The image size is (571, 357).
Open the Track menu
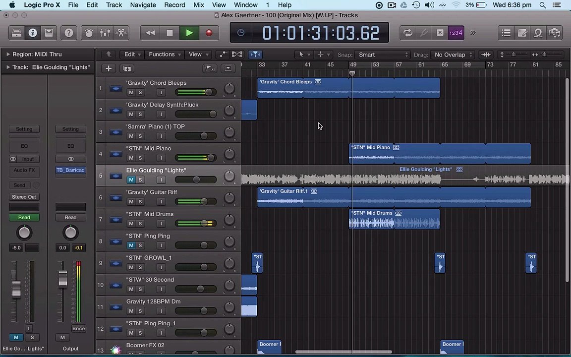pos(114,5)
